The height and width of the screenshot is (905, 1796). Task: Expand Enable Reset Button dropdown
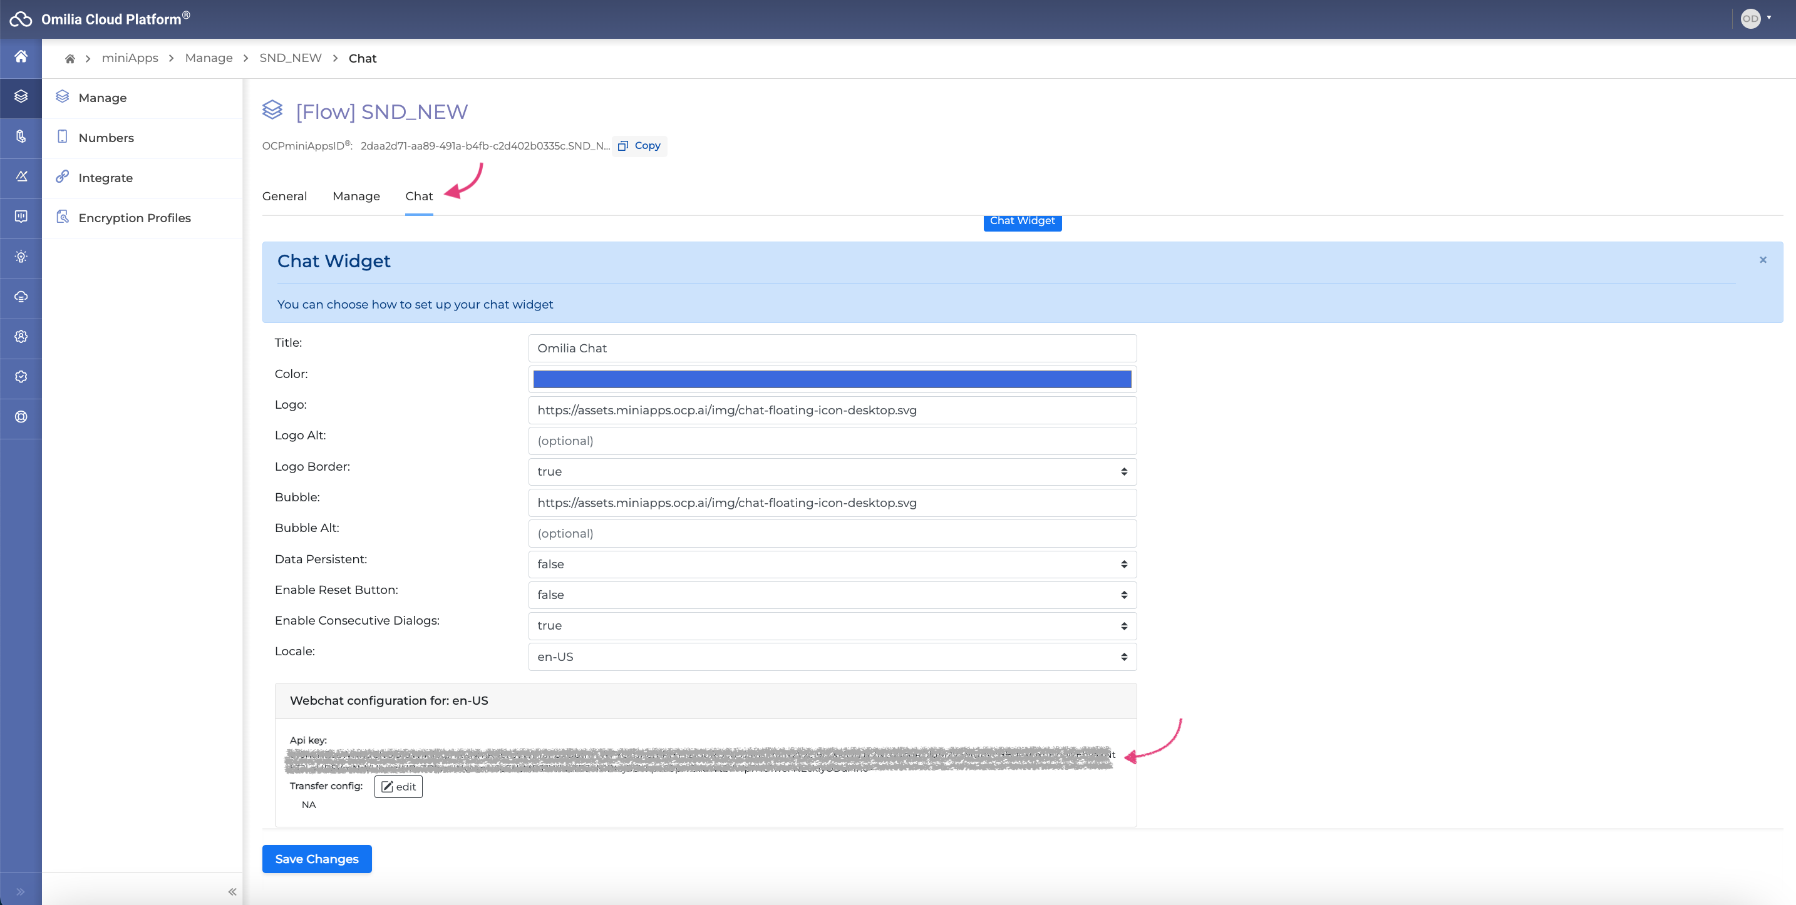[832, 595]
